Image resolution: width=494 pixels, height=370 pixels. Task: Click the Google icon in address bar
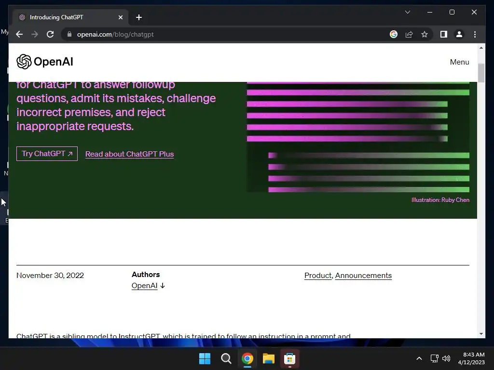tap(394, 34)
